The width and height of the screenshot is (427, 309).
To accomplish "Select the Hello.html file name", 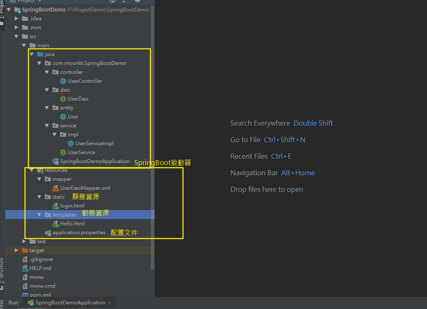I will point(72,224).
